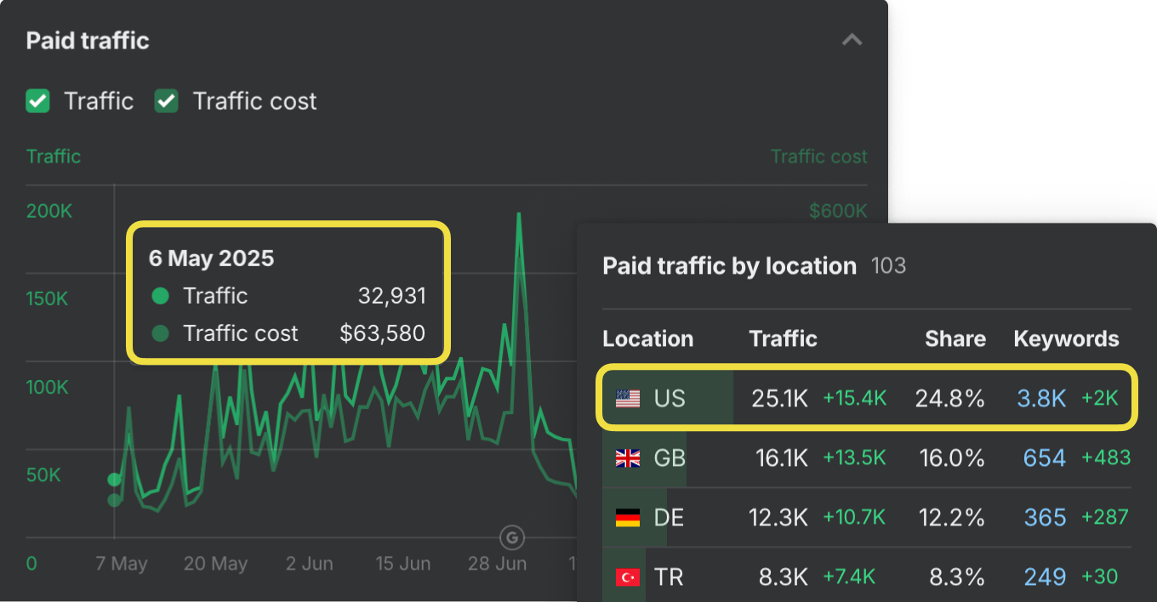
Task: Click the US flag icon
Action: [628, 398]
